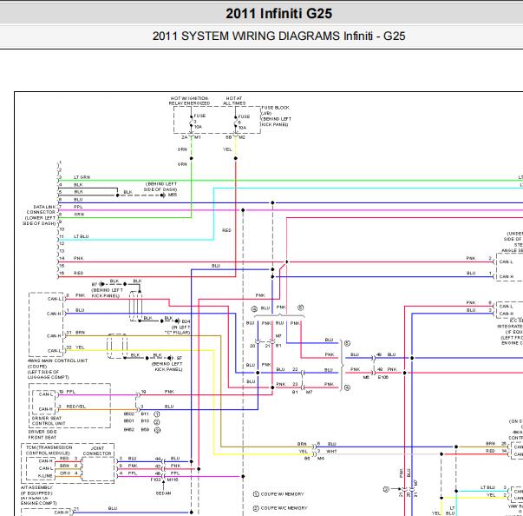The image size is (523, 516).
Task: Click the "BRN" label at 4WAS pin 31
Action: [x=81, y=333]
